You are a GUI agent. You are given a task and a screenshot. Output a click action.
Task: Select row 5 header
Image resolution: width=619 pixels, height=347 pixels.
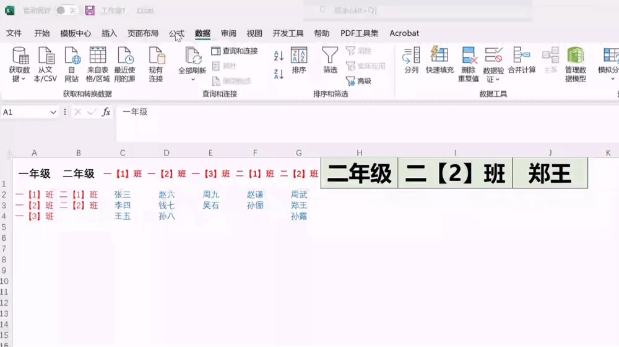point(4,227)
